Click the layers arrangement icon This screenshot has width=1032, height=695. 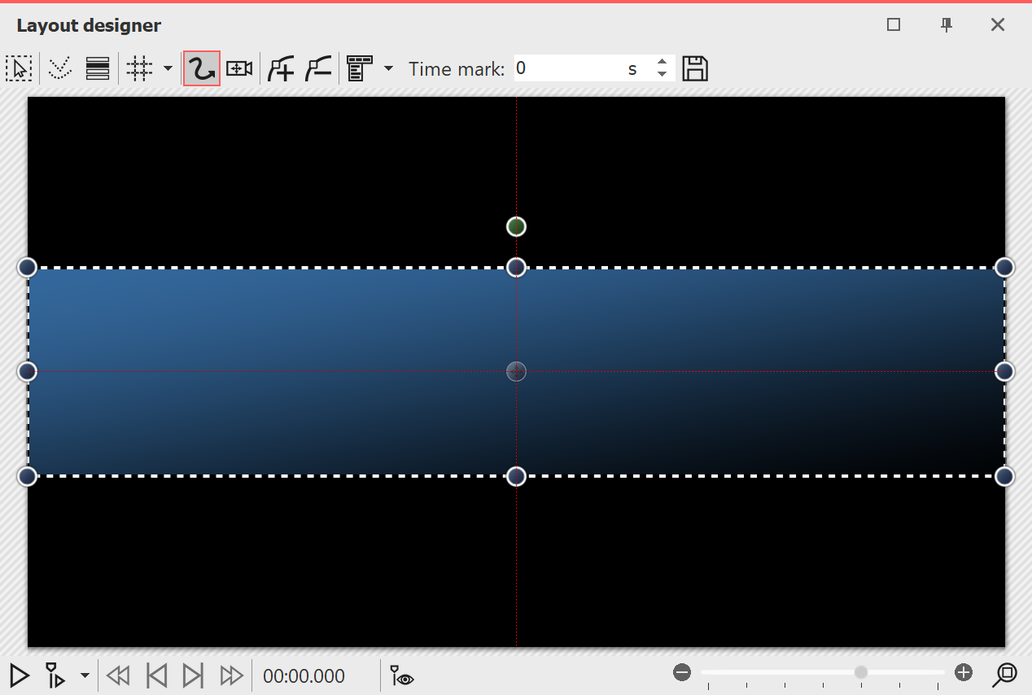click(x=98, y=68)
